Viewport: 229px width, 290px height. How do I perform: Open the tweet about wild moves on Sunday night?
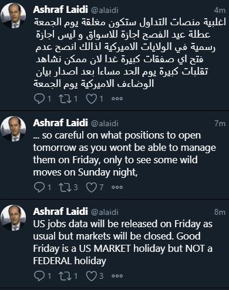124,154
